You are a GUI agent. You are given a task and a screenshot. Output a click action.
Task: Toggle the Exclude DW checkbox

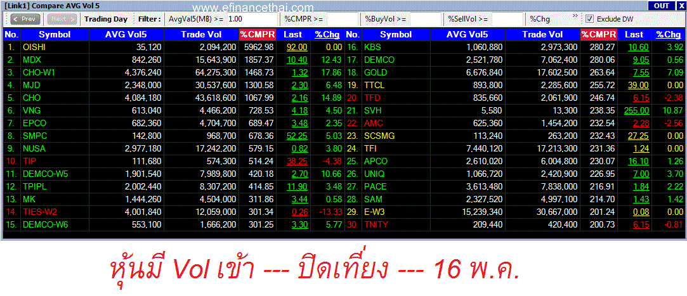coord(589,19)
